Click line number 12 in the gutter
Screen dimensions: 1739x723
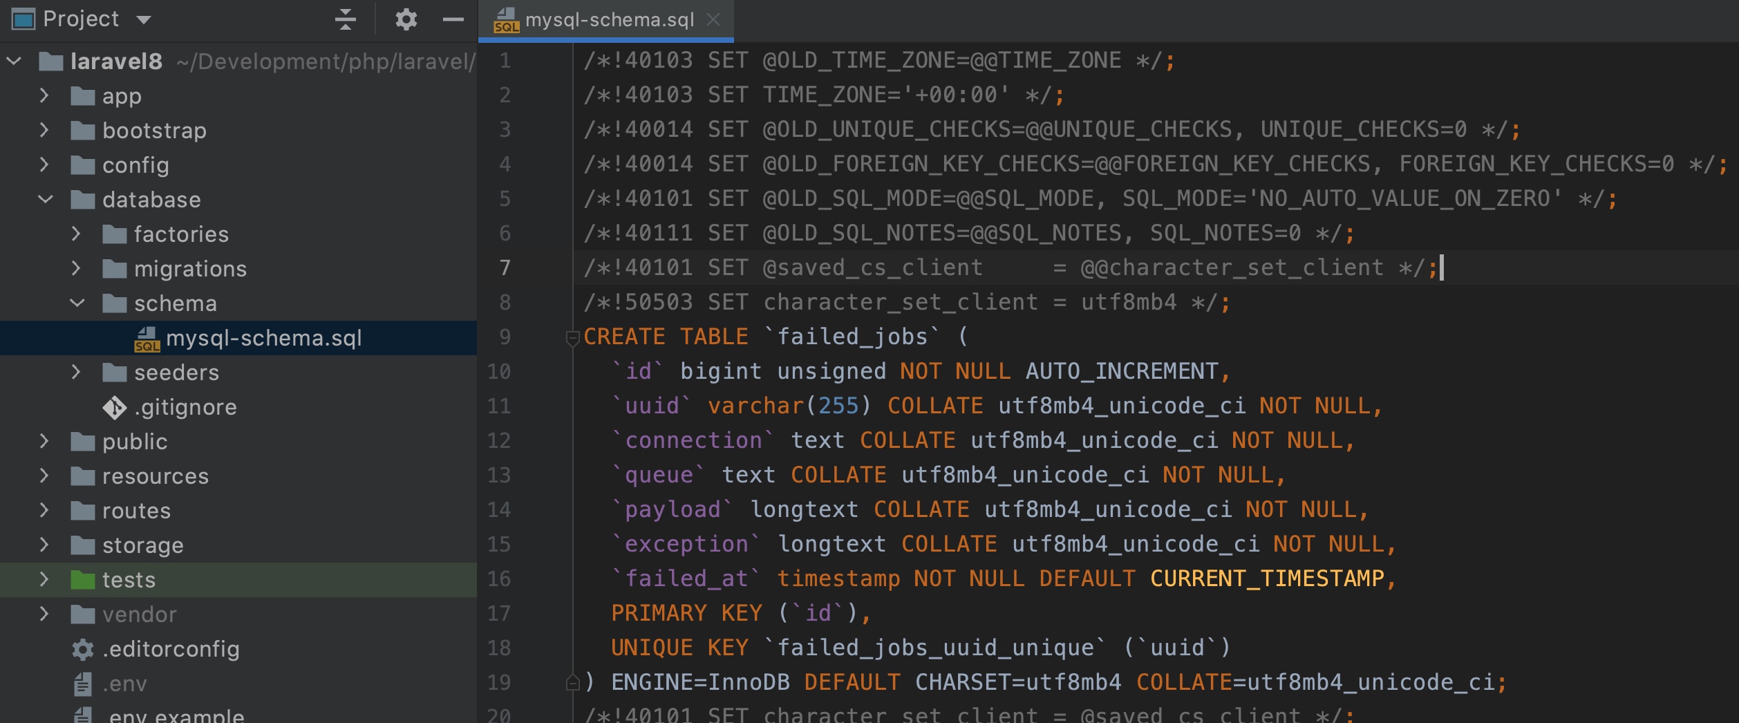(x=499, y=440)
